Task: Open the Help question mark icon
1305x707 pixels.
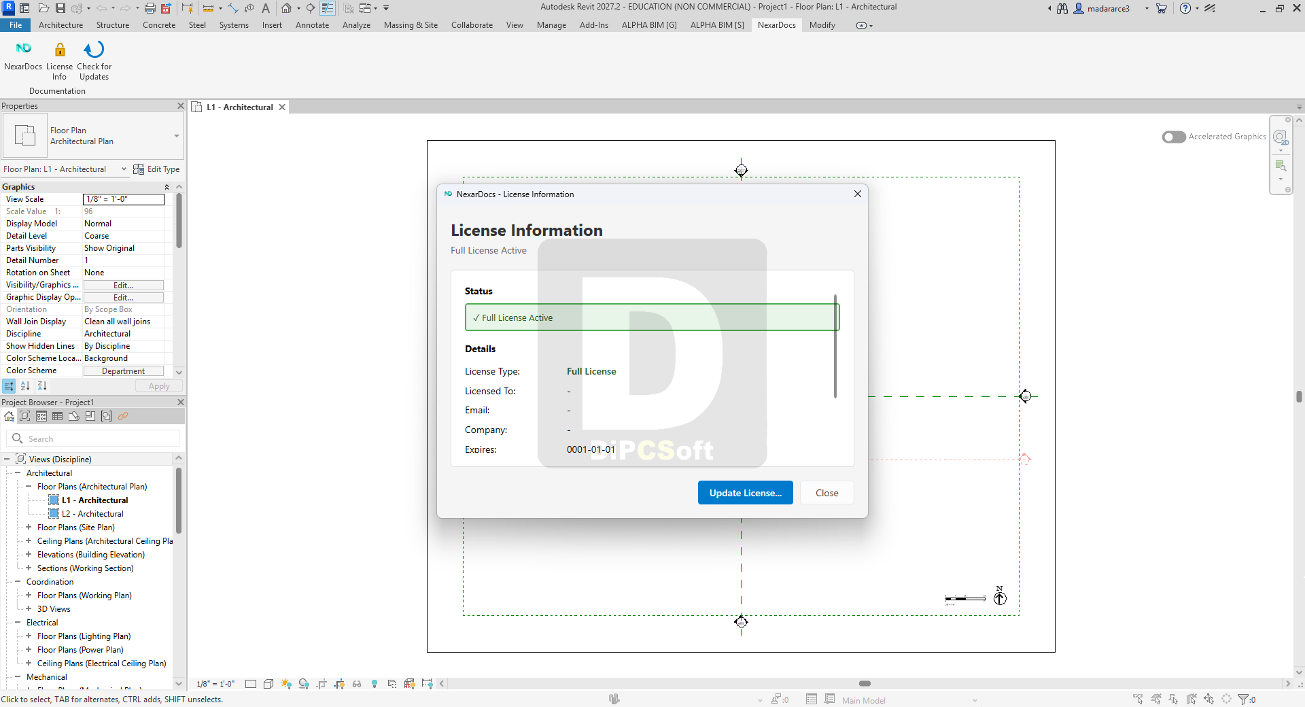Action: (1185, 8)
